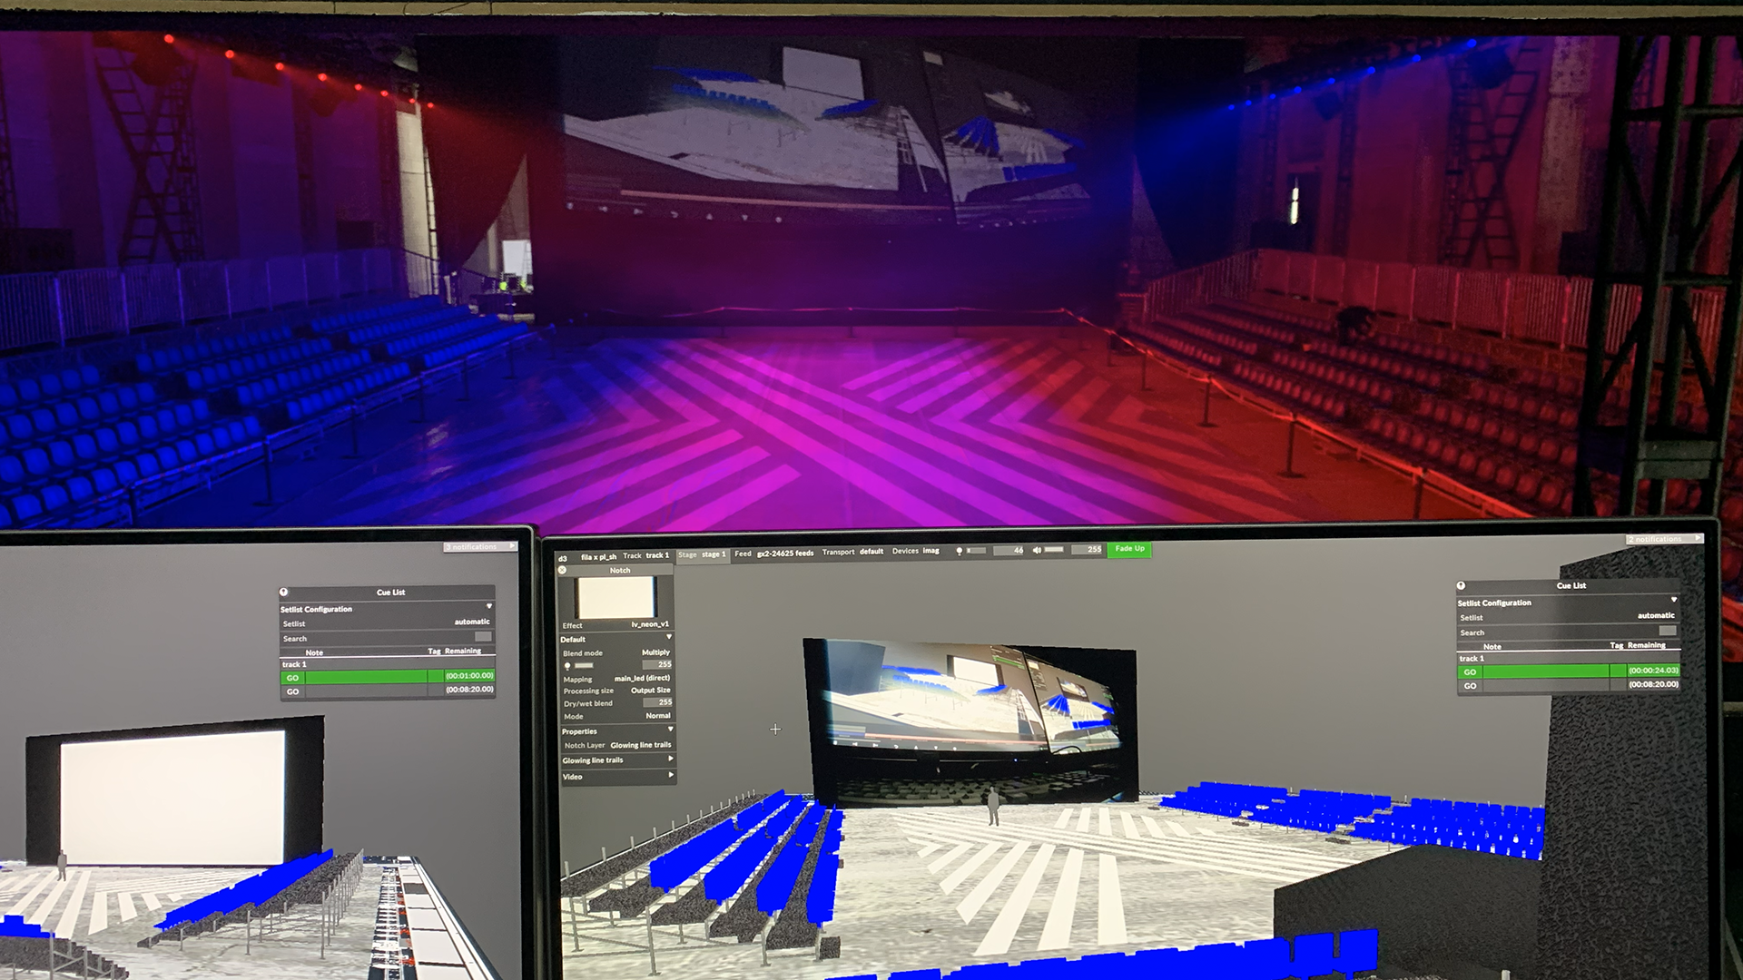Pin the Cue List on right monitor
Viewport: 1743px width, 980px height.
(x=1461, y=585)
